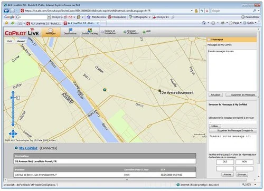Image resolution: width=264 pixels, height=191 pixels.
Task: Click the Refresh page icon
Action: (x=202, y=11)
